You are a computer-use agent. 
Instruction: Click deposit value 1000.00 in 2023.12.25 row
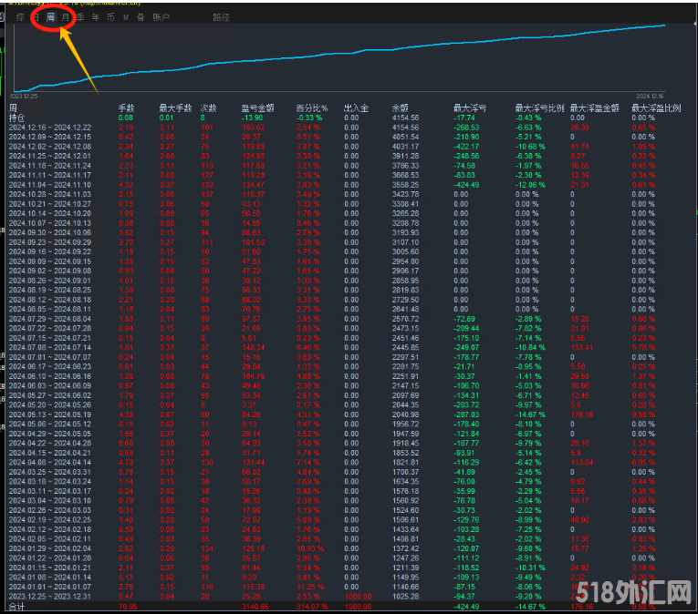tap(358, 596)
